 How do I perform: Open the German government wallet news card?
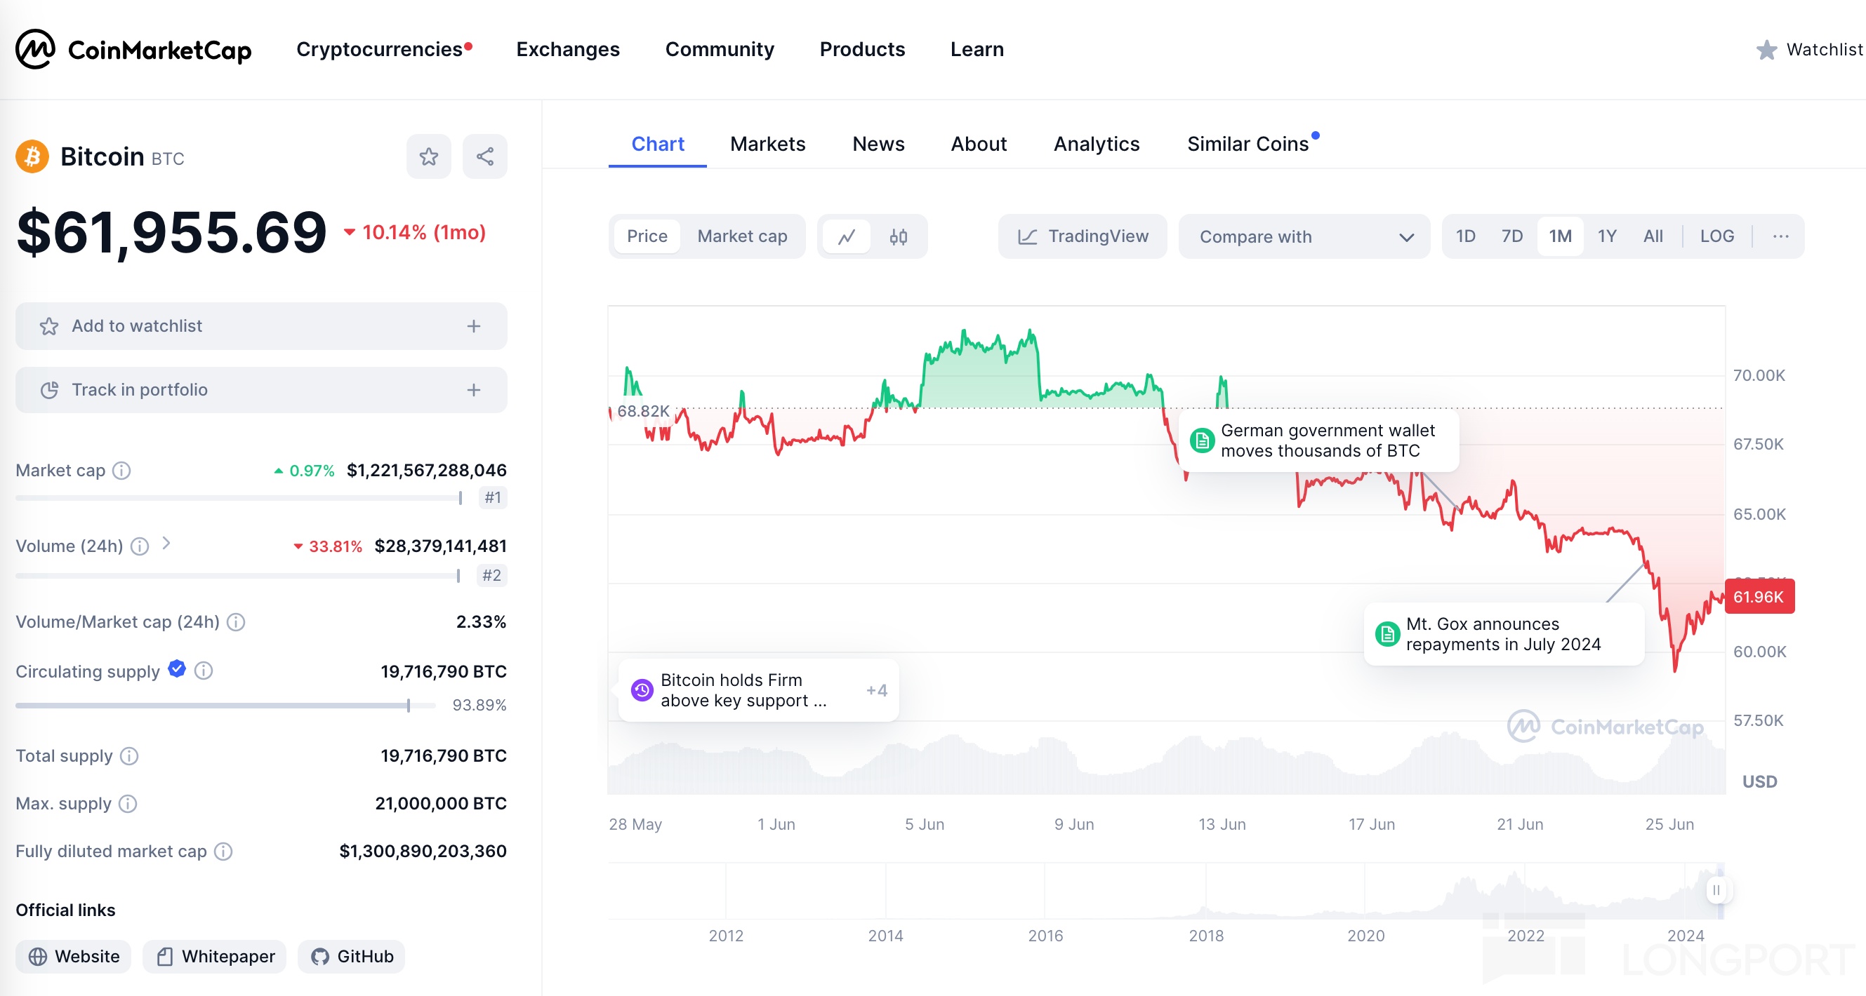pos(1318,440)
